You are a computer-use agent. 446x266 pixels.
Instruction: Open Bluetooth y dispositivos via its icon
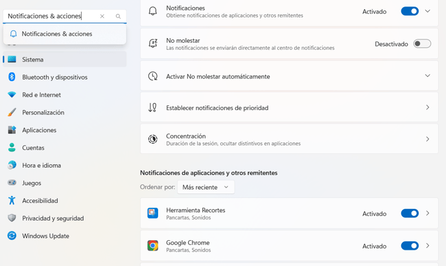[12, 77]
